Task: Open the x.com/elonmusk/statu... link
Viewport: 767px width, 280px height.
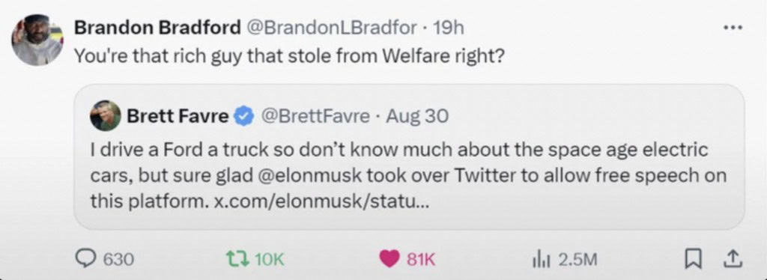Action: (x=322, y=202)
